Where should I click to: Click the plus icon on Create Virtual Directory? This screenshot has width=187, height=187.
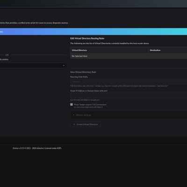coord(74,124)
